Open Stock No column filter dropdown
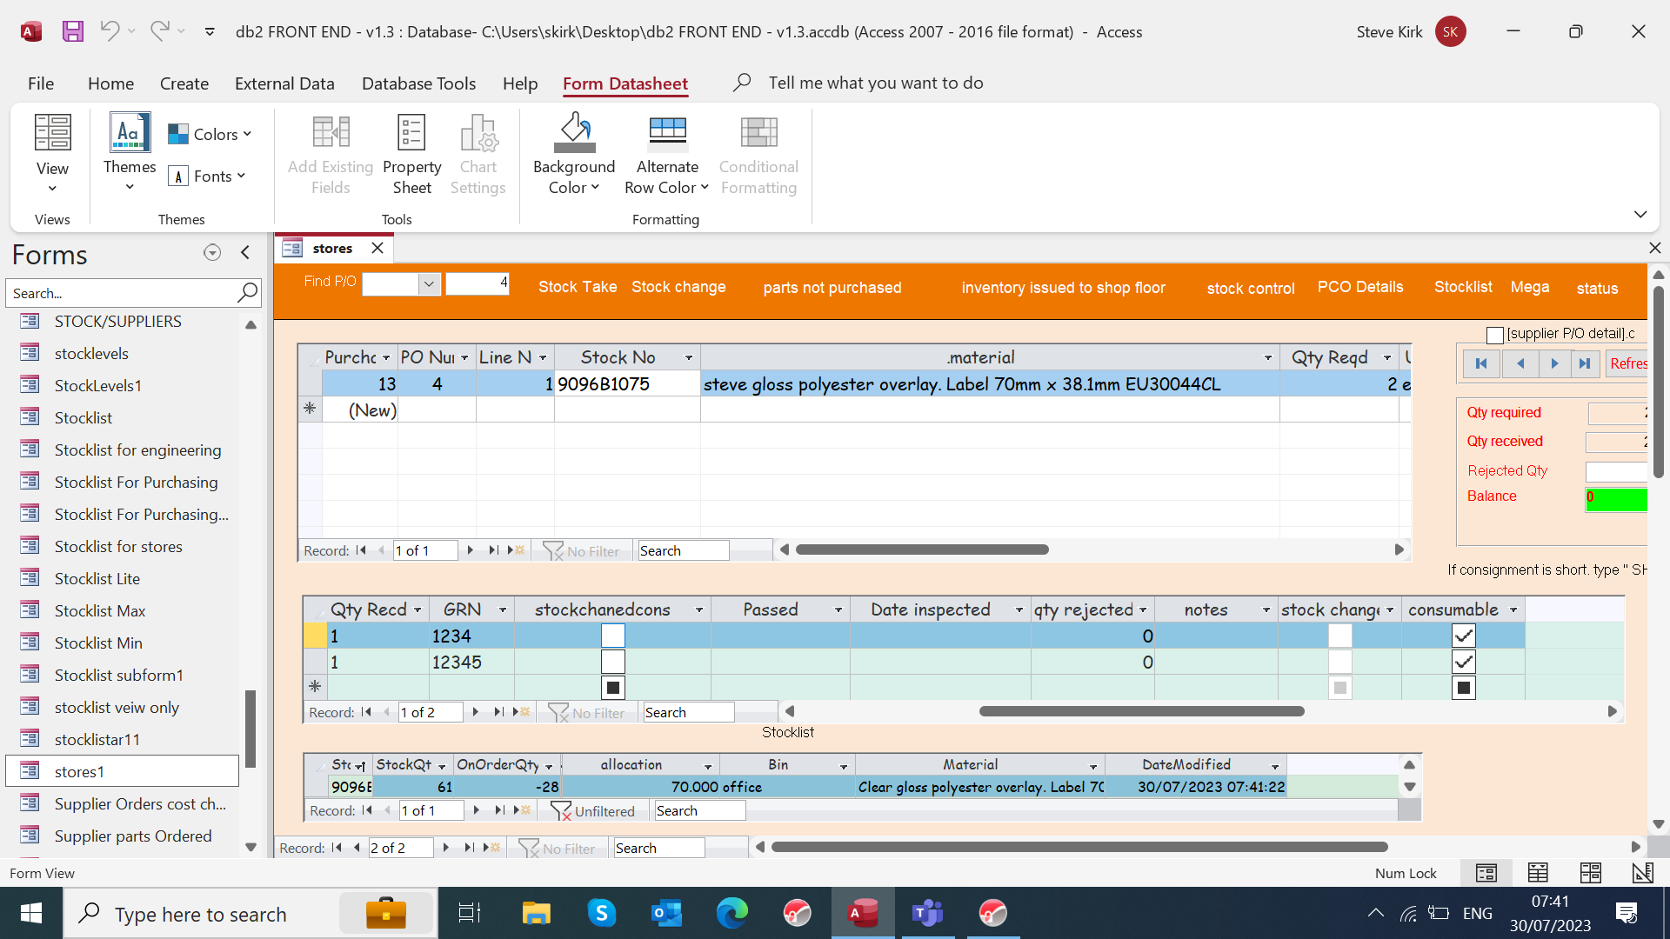The width and height of the screenshot is (1670, 939). (689, 357)
